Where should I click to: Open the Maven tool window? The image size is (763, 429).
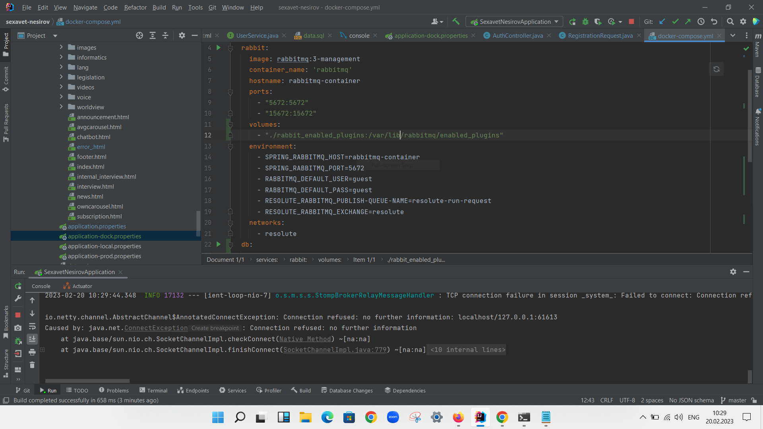pos(758,48)
